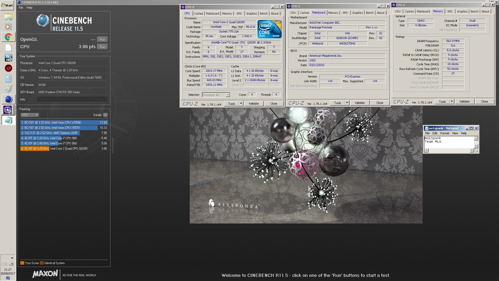Open Windows Explorer from the taskbar
499x281 pixels.
click(8, 17)
